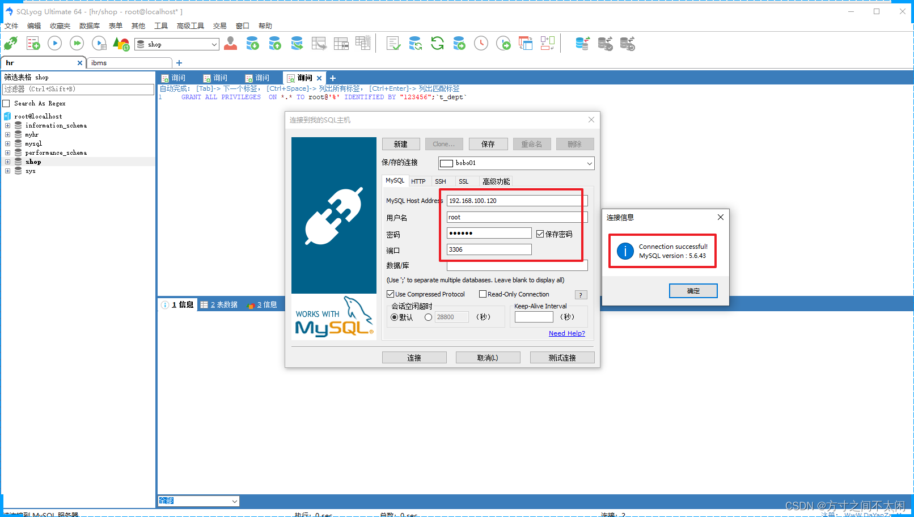Click the 连接 button

(414, 358)
